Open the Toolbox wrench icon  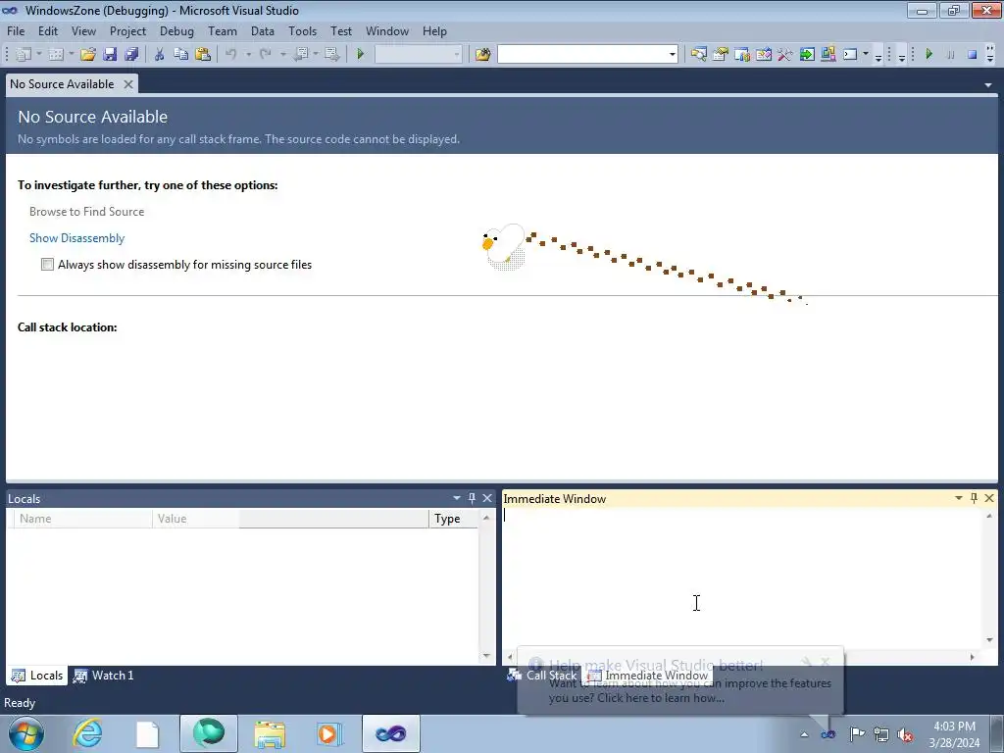785,55
